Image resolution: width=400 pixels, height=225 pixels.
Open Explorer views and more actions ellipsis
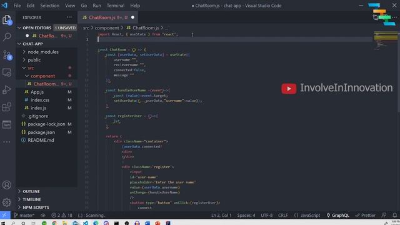[x=69, y=17]
